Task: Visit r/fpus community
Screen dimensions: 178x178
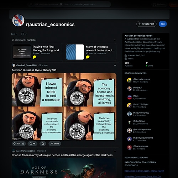Action: tap(136, 96)
